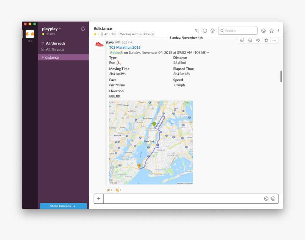Open channel settings gear

[212, 31]
